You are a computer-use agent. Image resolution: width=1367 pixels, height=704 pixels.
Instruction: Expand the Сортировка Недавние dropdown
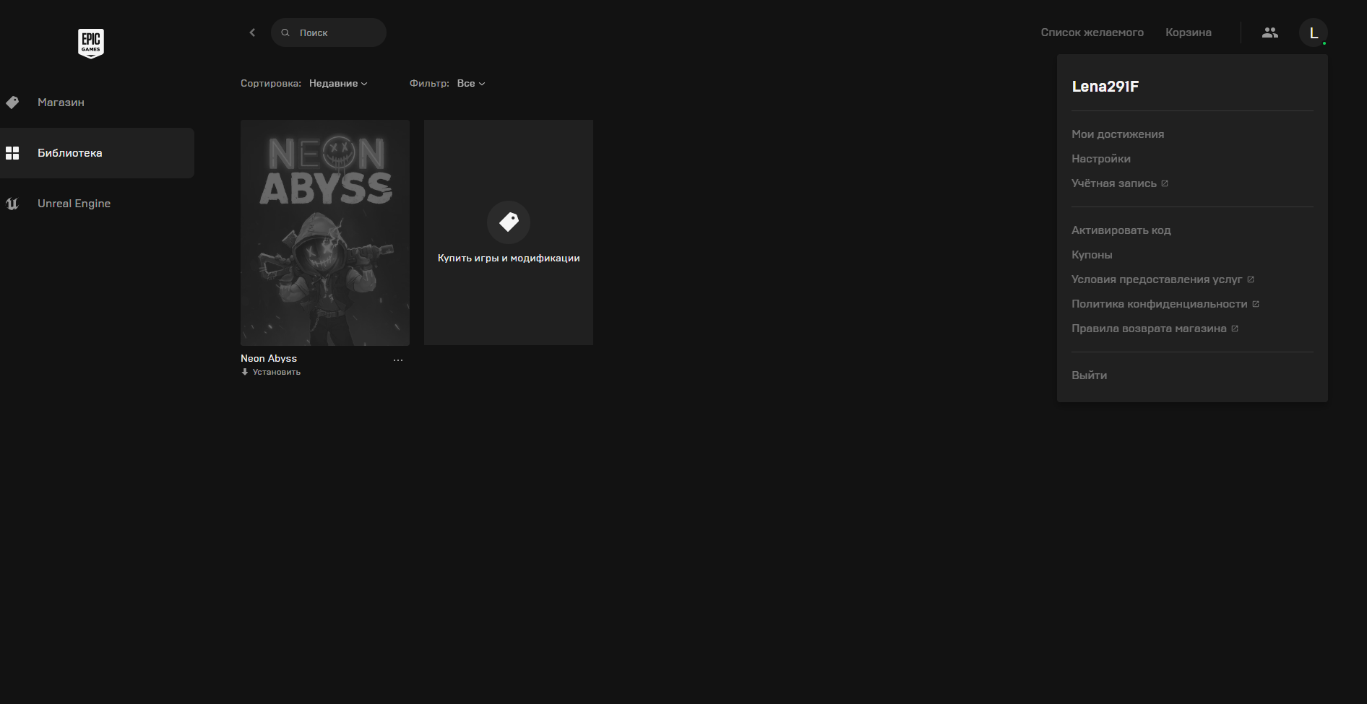click(338, 84)
